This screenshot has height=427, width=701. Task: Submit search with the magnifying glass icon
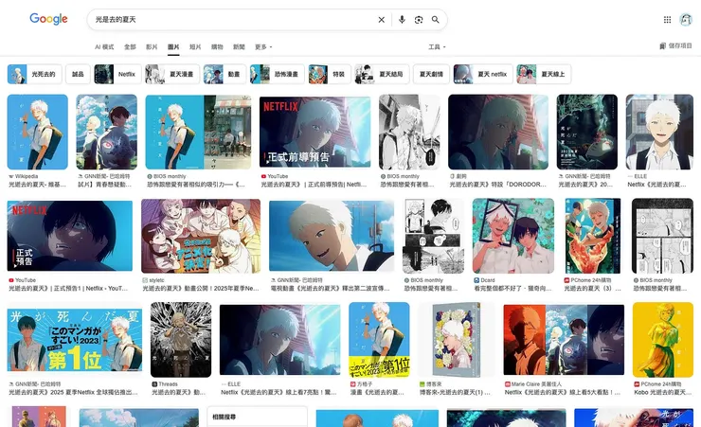[436, 20]
